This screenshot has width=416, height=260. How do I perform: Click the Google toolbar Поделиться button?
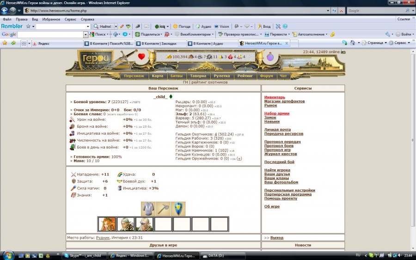click(x=147, y=34)
